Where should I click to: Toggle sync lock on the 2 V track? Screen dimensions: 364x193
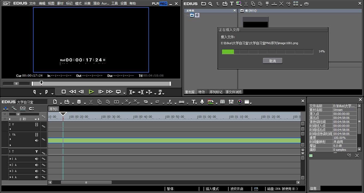(43, 127)
